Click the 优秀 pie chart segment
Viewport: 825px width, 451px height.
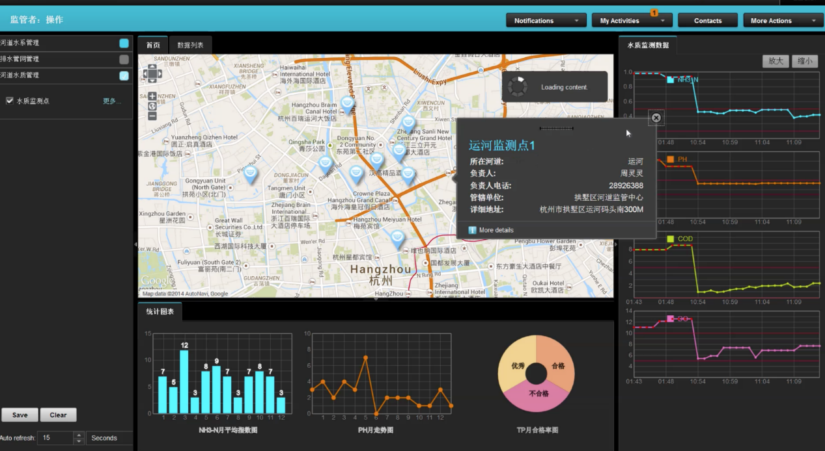coord(517,365)
